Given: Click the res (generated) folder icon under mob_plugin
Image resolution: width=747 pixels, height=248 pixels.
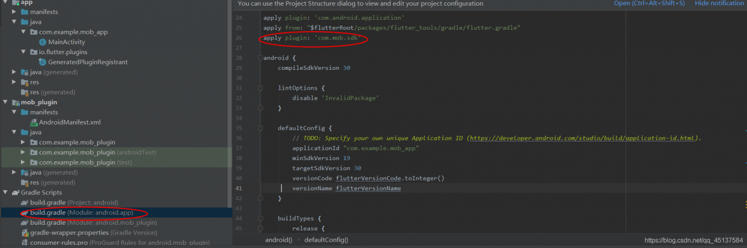Looking at the screenshot, I should pyautogui.click(x=24, y=182).
